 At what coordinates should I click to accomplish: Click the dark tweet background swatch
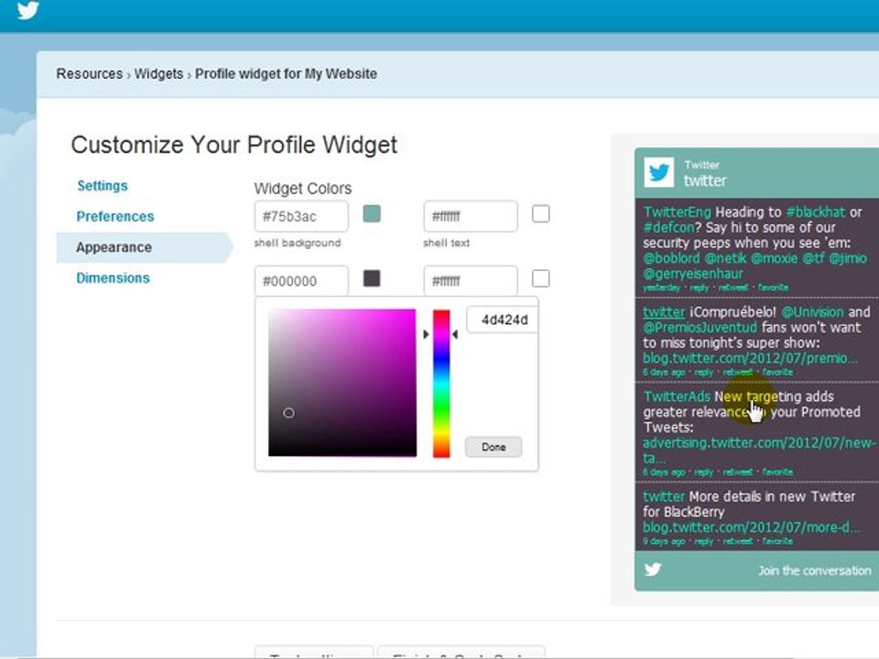click(372, 278)
